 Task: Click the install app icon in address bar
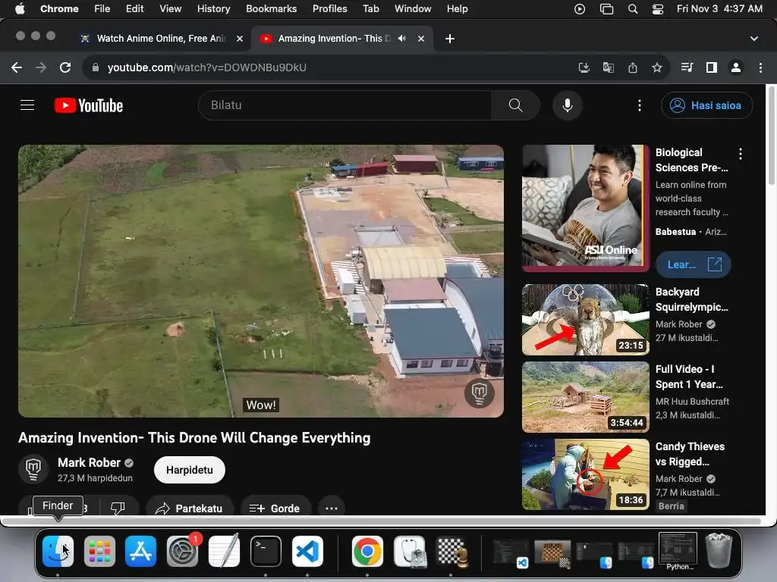click(584, 67)
